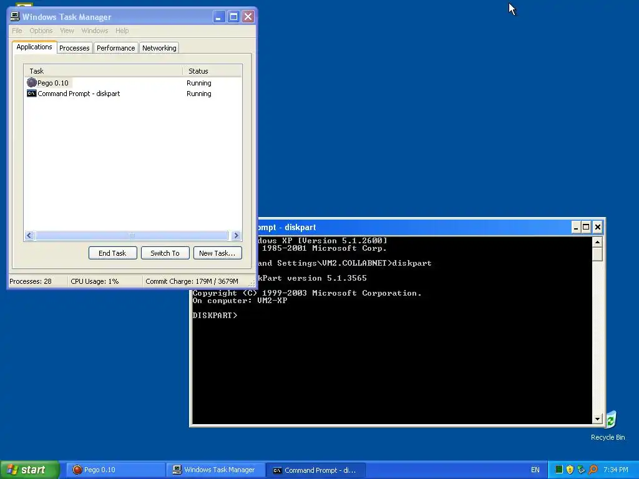Image resolution: width=639 pixels, height=479 pixels.
Task: Close the Command Prompt window
Action: (x=597, y=227)
